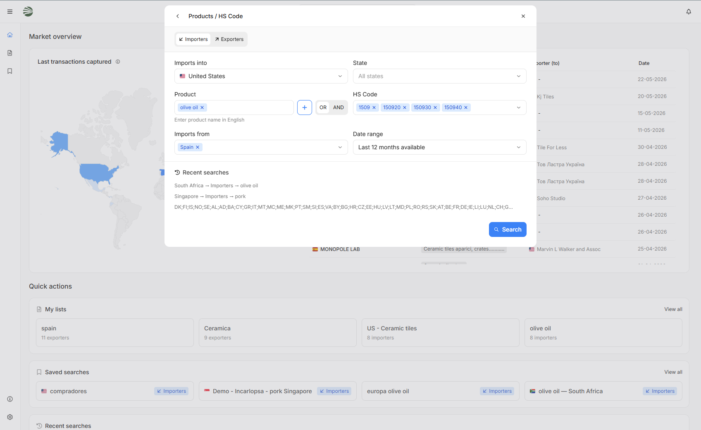Screen dimensions: 701x430
Task: Open the saved bookmark sidebar icon
Action: (x=10, y=71)
